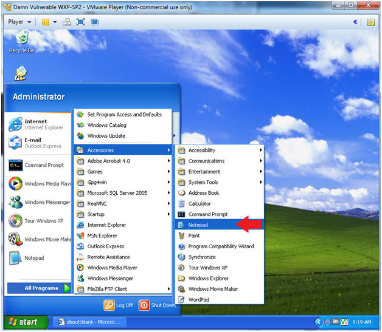Click the taskbar clock 9:19 AM
This screenshot has height=332, width=382.
point(362,322)
